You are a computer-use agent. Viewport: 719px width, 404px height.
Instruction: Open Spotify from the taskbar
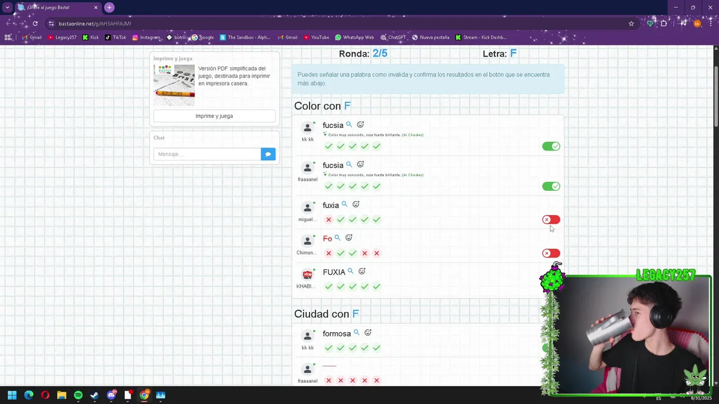click(x=78, y=395)
